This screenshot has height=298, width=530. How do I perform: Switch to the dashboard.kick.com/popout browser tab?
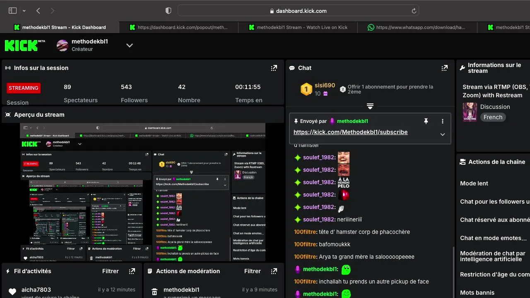[x=179, y=27]
